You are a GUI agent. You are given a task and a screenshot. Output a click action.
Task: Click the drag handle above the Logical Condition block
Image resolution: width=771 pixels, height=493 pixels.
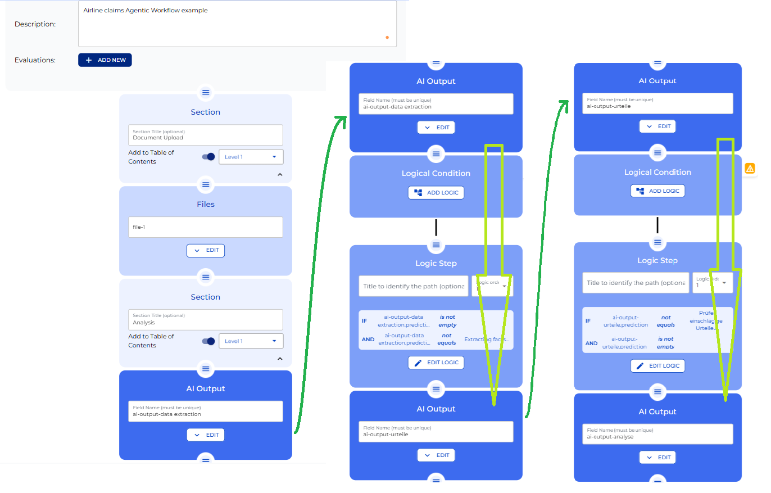(x=436, y=153)
